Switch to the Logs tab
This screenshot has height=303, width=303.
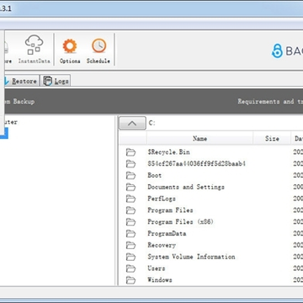pyautogui.click(x=56, y=81)
